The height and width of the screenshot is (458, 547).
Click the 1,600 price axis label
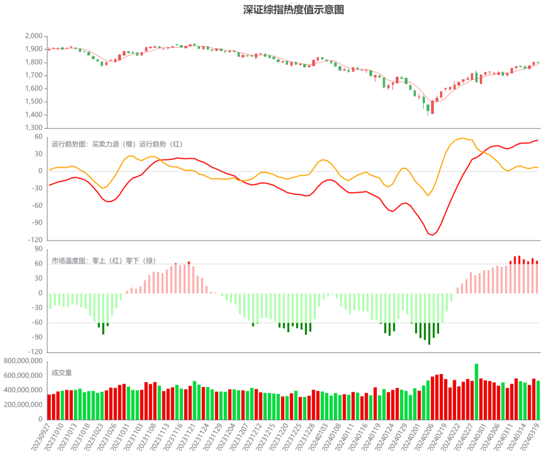(x=33, y=89)
